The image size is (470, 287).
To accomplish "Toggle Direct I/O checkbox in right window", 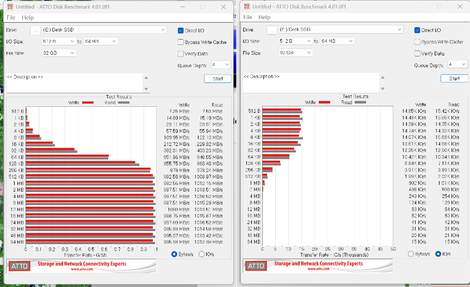I will click(x=417, y=30).
